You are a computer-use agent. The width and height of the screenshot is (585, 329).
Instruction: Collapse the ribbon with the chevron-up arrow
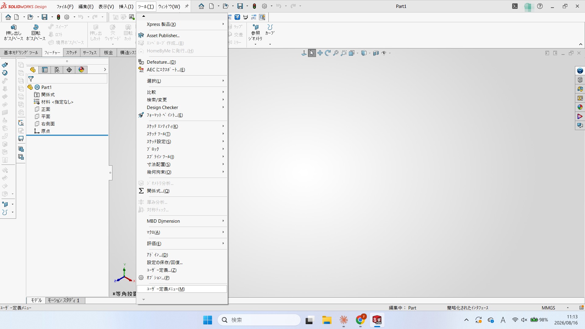coord(581,44)
